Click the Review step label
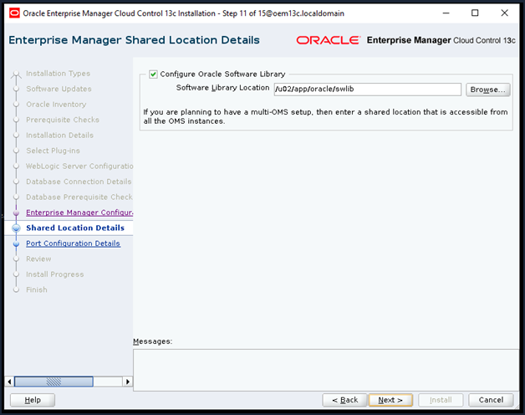Screen dimensions: 525x415 click(38, 259)
